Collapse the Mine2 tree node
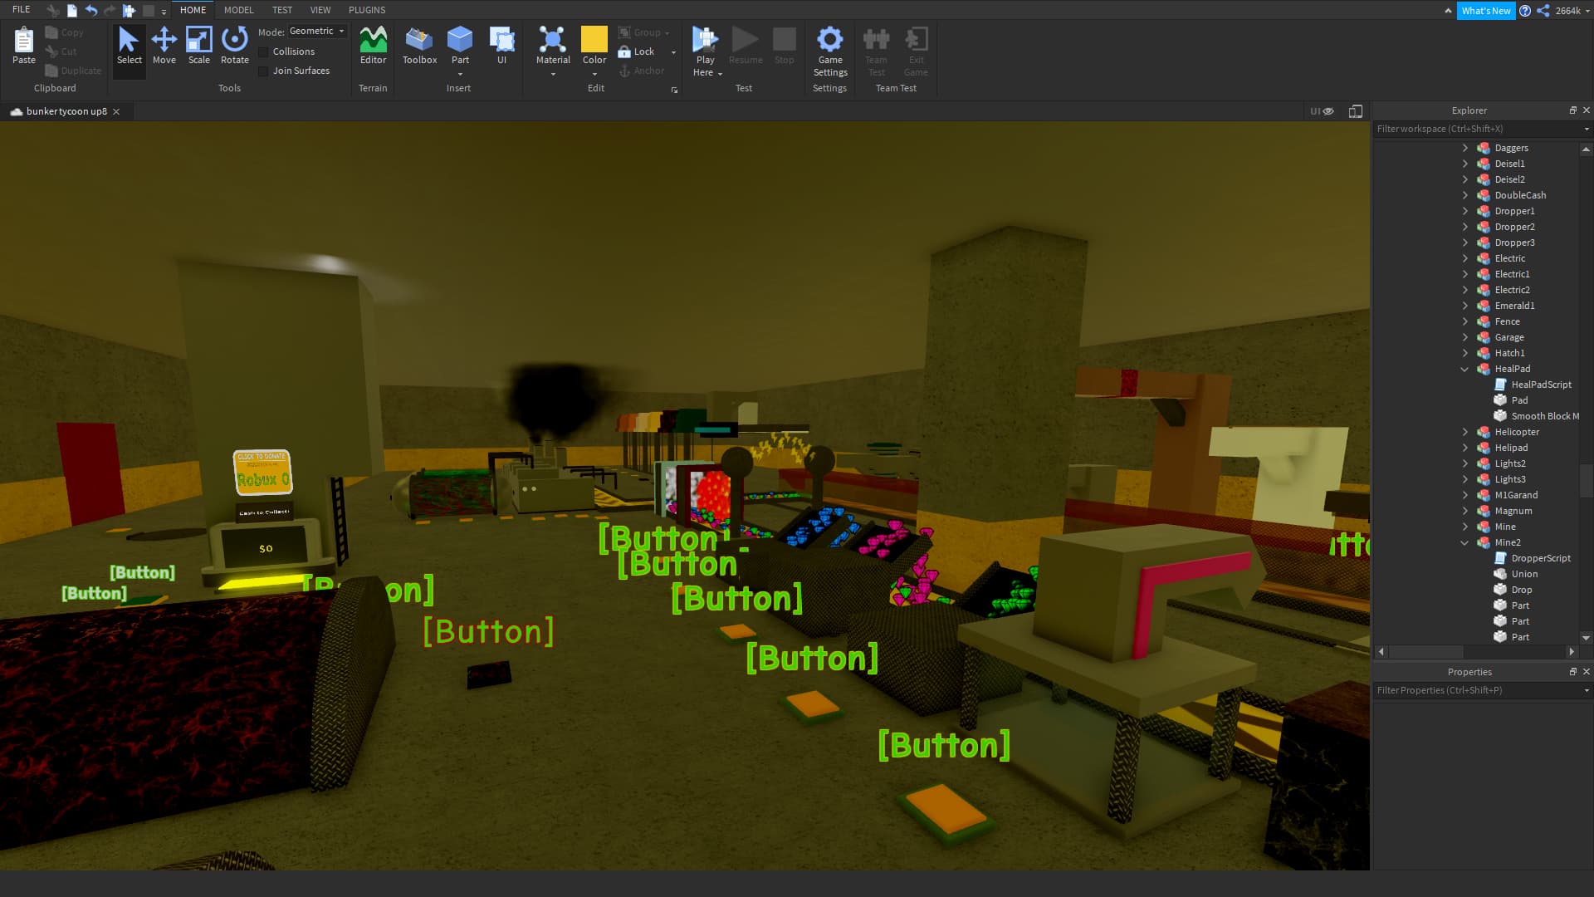 pyautogui.click(x=1464, y=542)
